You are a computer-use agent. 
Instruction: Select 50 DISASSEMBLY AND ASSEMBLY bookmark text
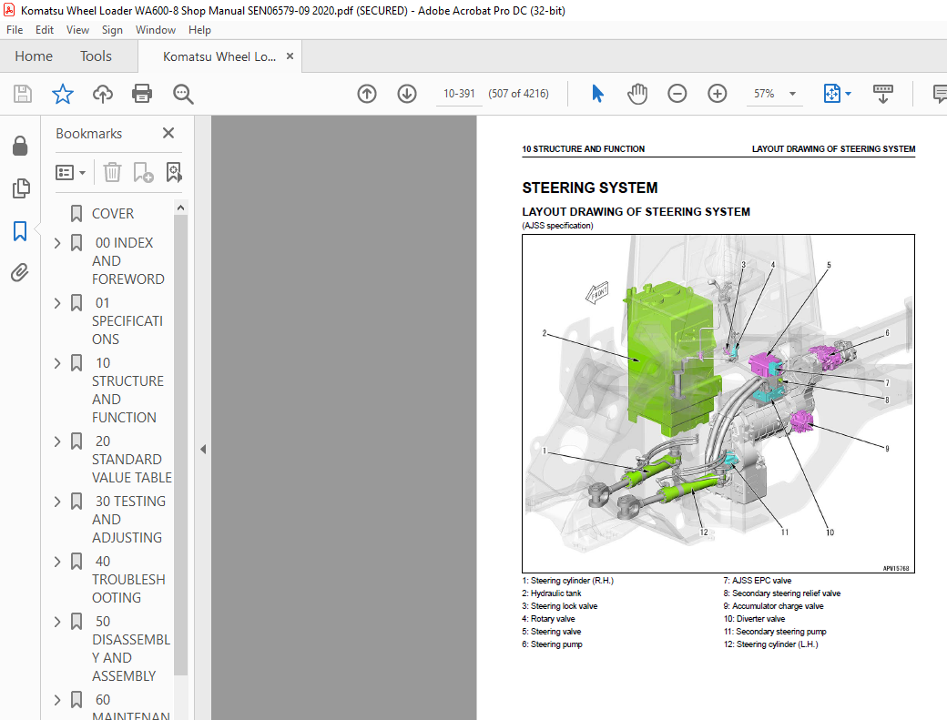pos(131,649)
